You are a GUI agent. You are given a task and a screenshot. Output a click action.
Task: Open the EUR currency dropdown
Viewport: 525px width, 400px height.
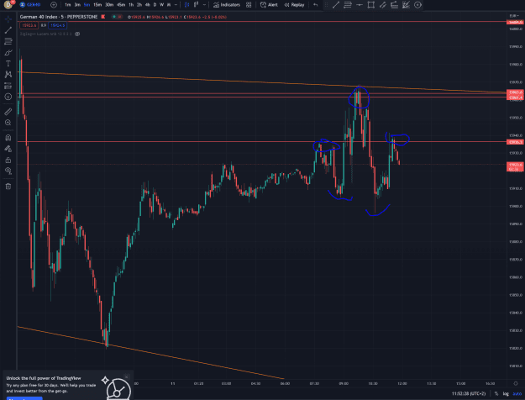[514, 16]
